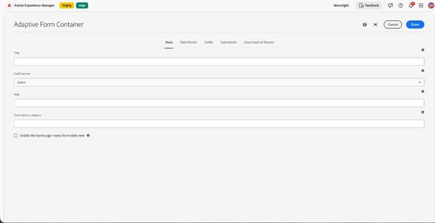The image size is (435, 223).
Task: Show info icon for Prefill service
Action: [x=422, y=71]
